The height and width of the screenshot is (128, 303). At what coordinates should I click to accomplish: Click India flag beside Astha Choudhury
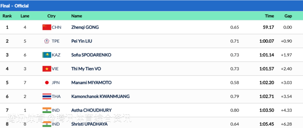point(47,110)
